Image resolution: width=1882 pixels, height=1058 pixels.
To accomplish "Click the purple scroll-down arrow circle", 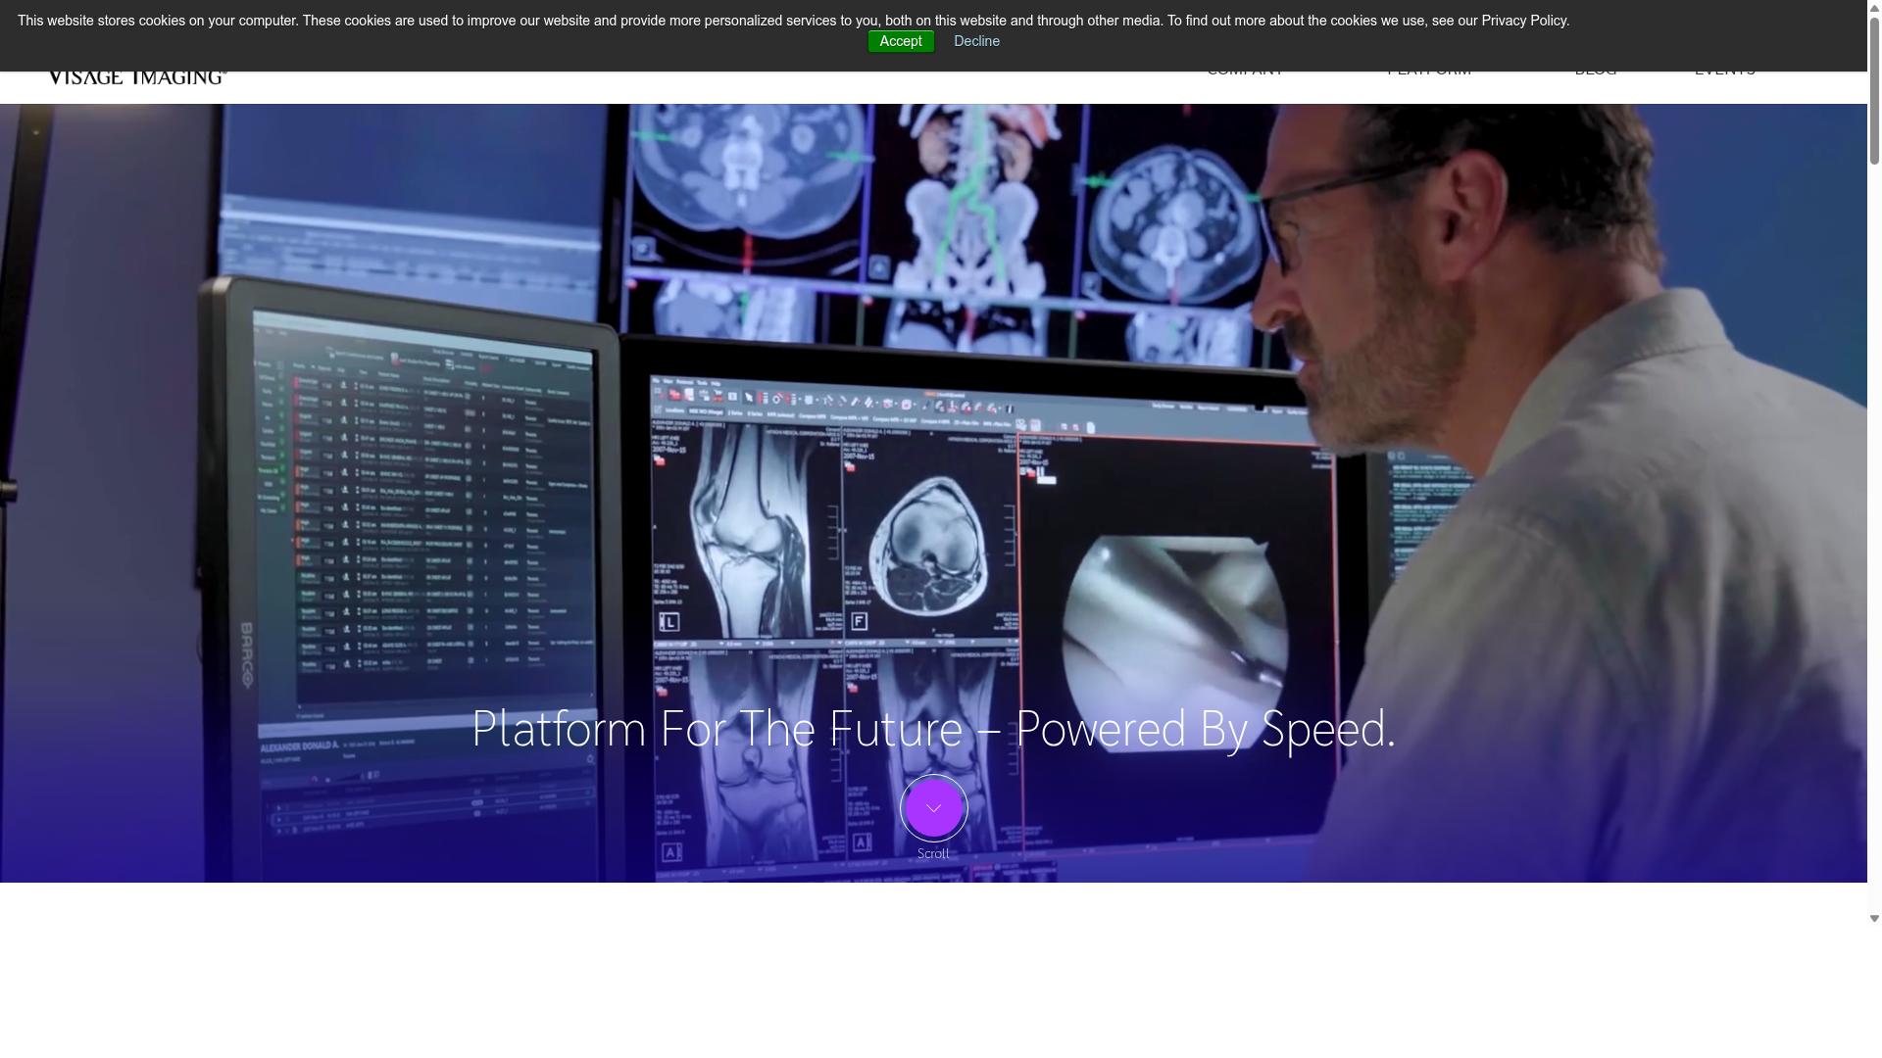I will [933, 808].
